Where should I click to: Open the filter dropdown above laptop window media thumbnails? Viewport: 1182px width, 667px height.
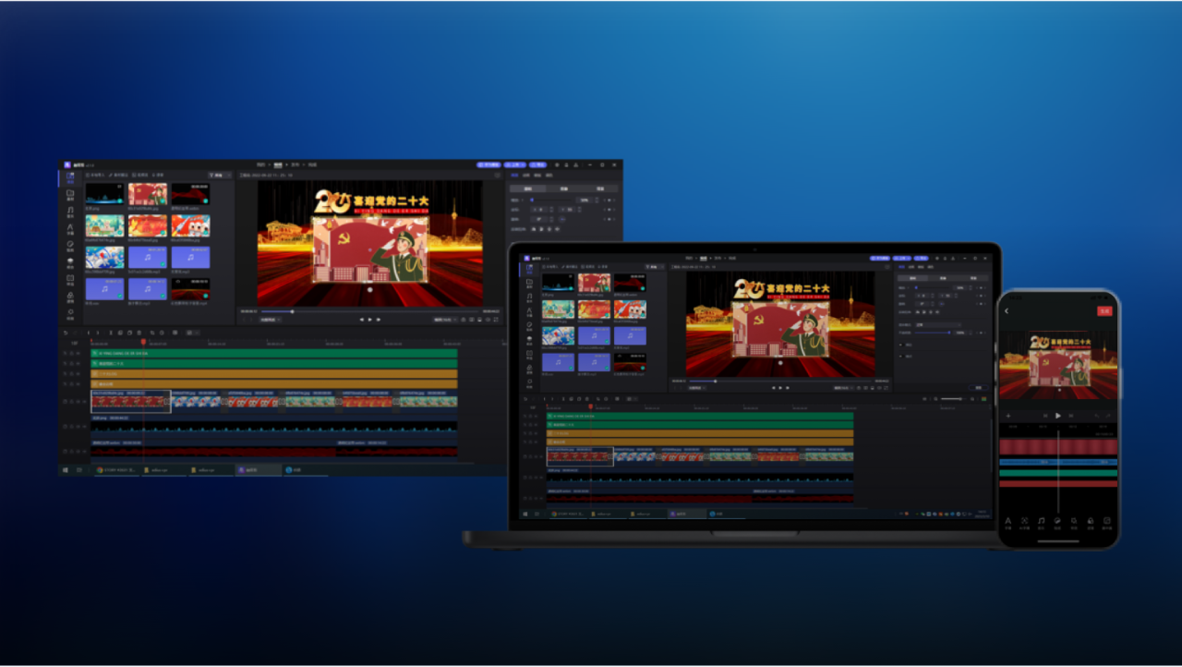654,267
